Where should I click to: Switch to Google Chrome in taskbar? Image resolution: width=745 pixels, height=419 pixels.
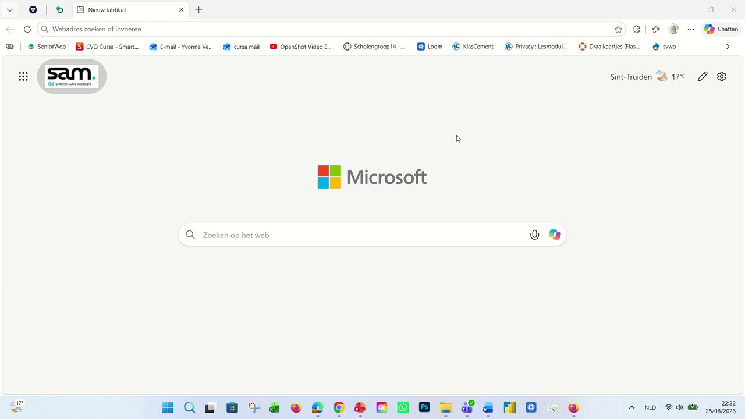pos(339,407)
